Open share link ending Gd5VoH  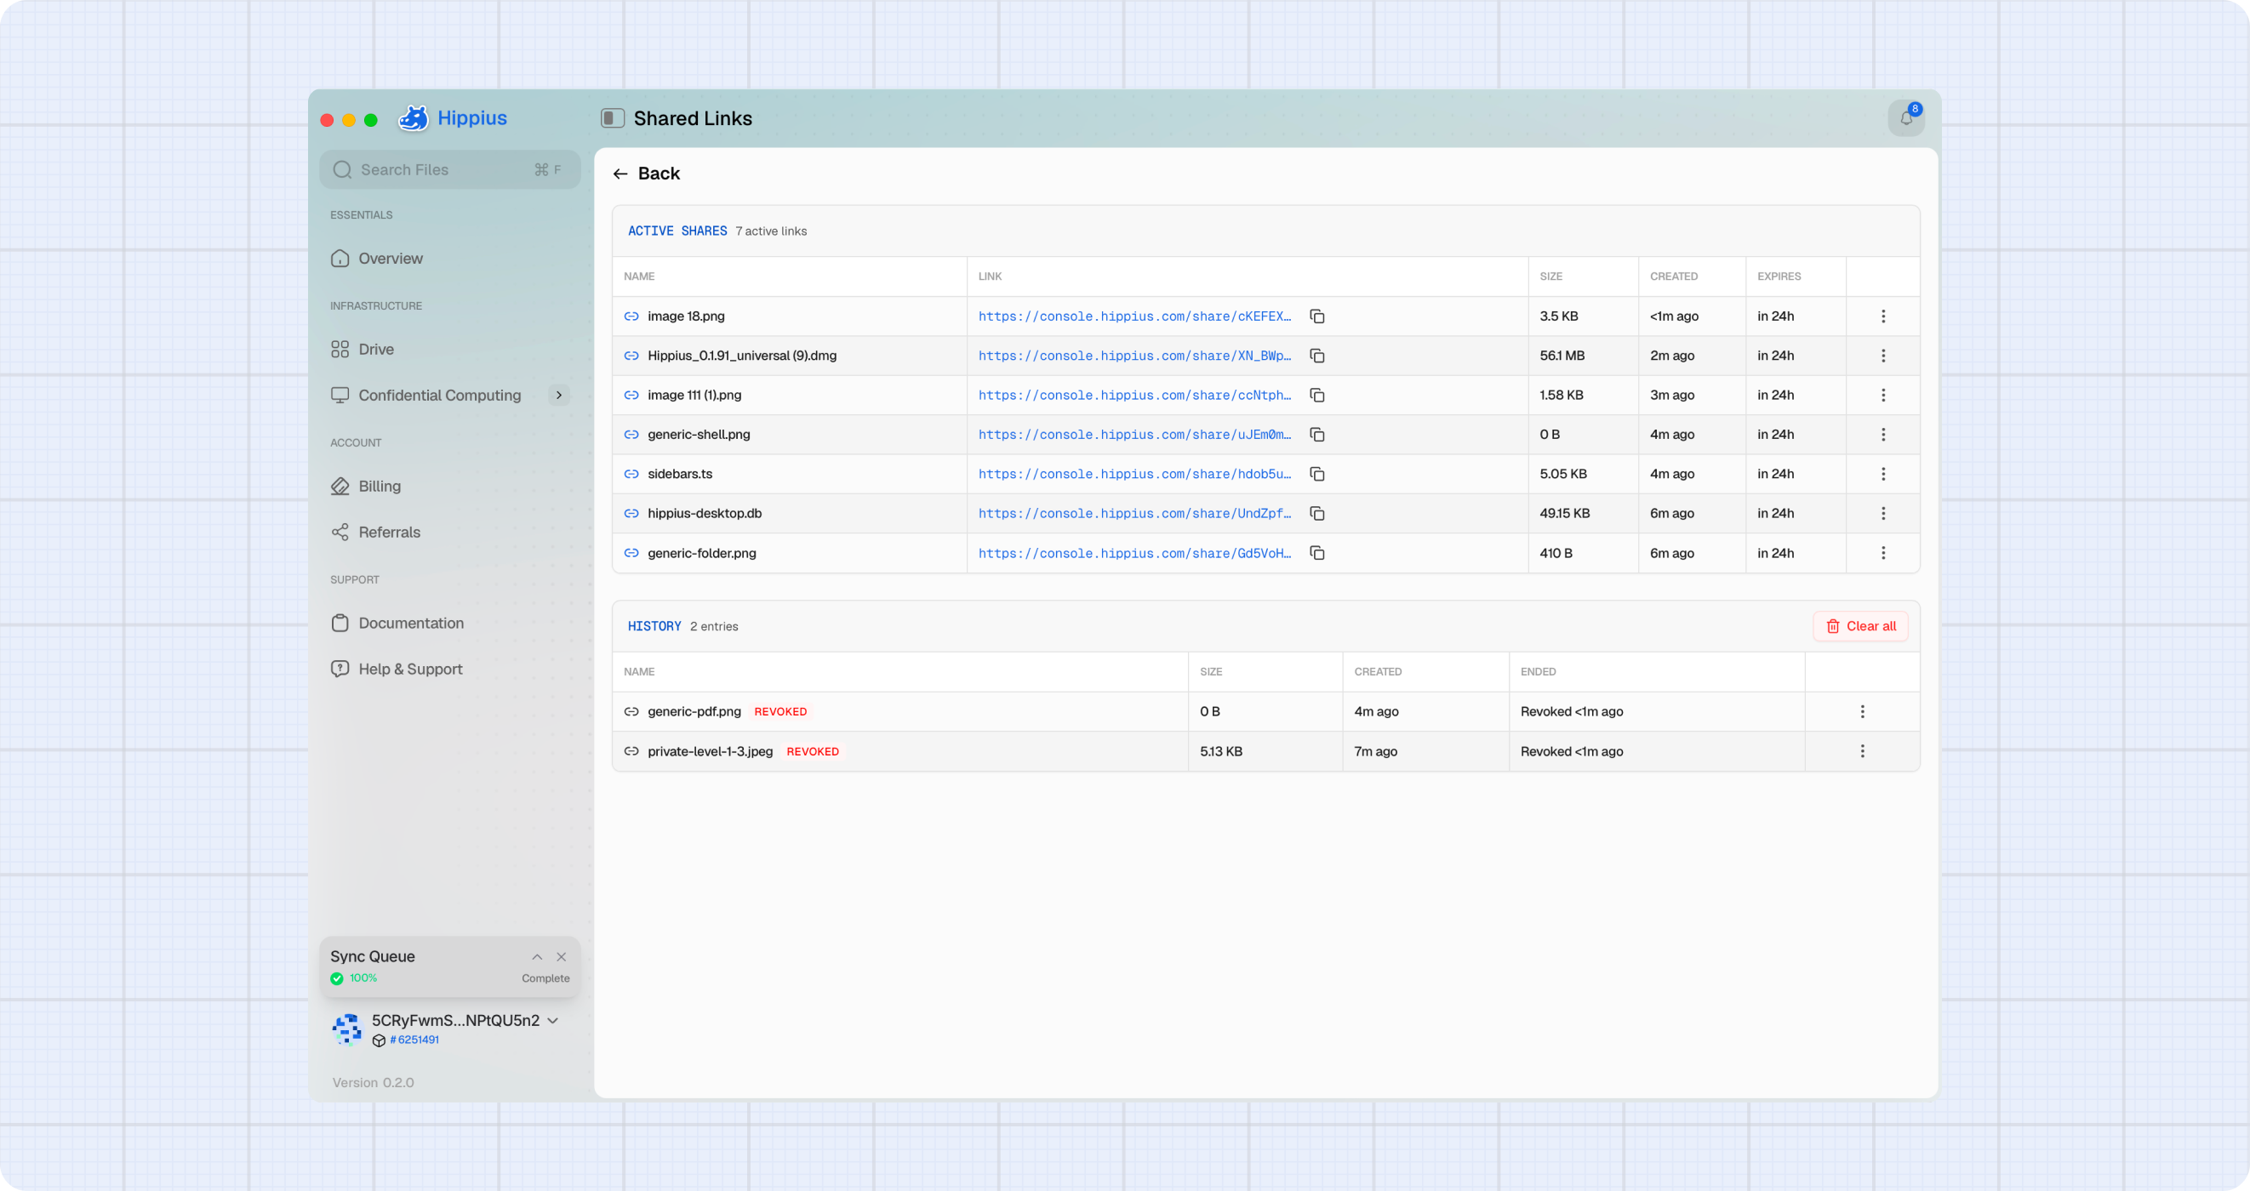click(1134, 553)
